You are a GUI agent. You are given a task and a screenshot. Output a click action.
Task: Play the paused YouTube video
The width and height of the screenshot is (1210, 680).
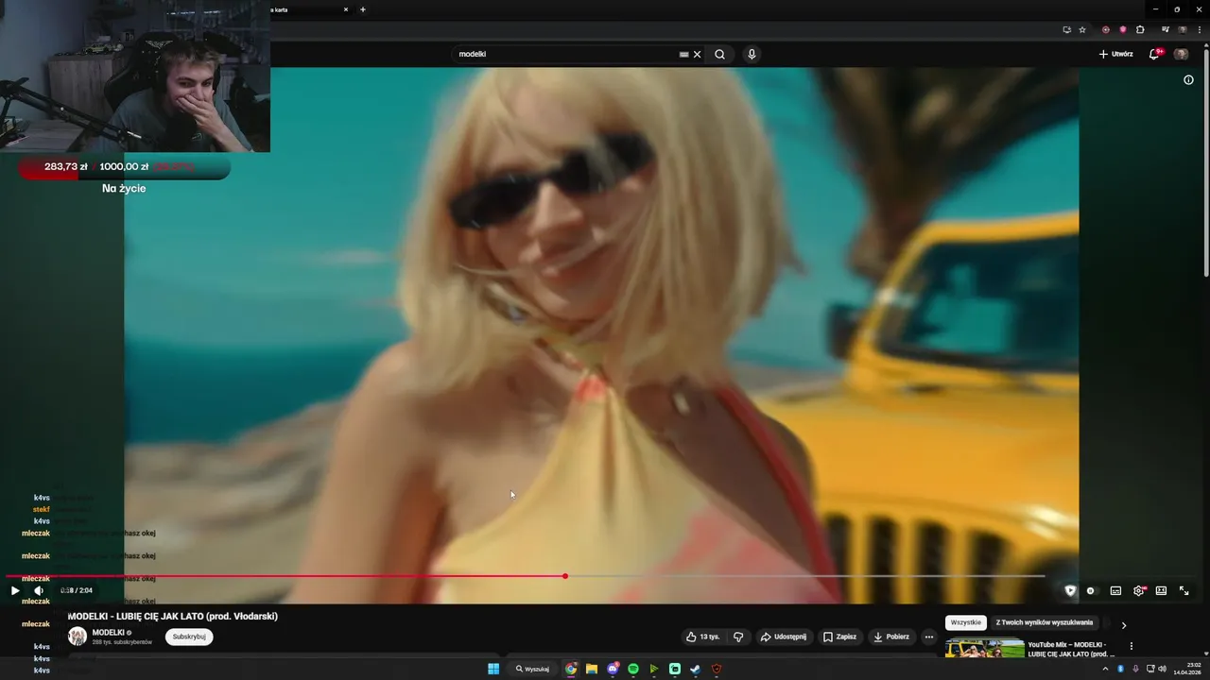click(x=14, y=590)
